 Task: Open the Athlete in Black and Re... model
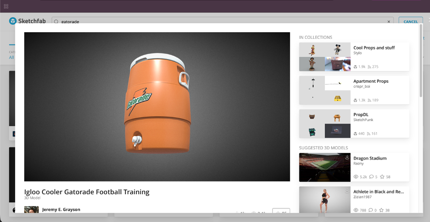pos(379,192)
